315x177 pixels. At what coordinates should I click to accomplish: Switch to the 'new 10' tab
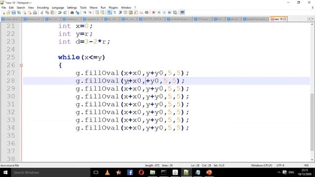pos(278,19)
